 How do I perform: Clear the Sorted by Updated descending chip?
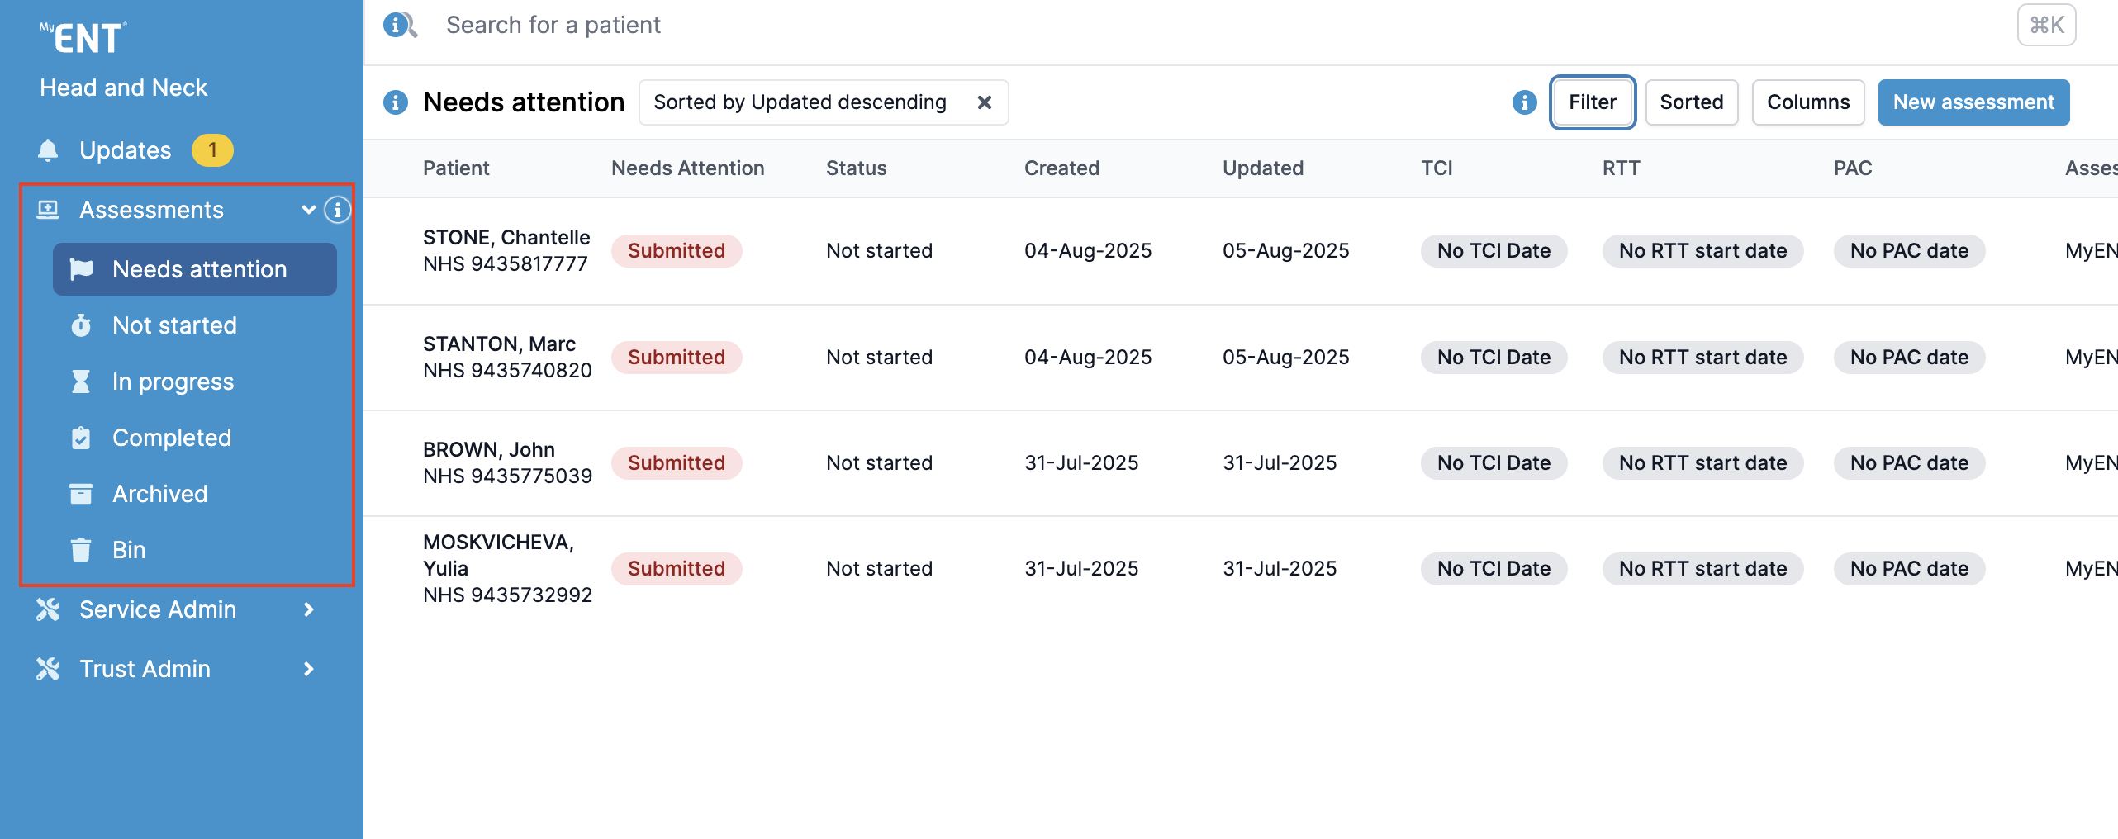click(x=985, y=102)
